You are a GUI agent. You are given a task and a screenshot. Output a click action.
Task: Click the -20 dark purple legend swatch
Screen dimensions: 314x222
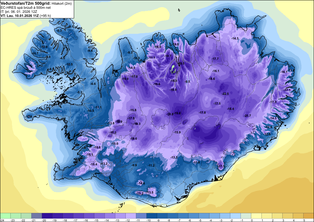pyautogui.click(x=47, y=216)
